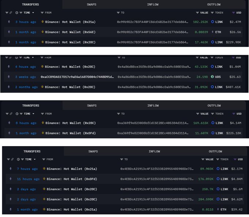Click Binance logo on the 8 hours ago row
Image resolution: width=249 pixels, height=217 pixels.
click(x=43, y=123)
